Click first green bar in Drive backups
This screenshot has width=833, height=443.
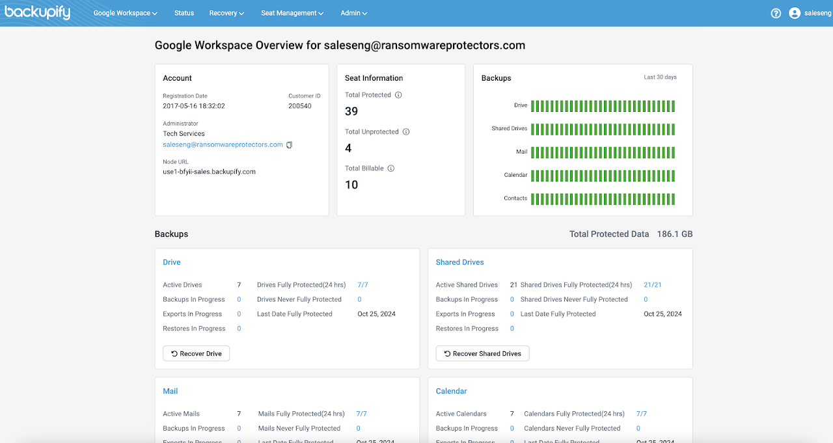click(x=533, y=105)
